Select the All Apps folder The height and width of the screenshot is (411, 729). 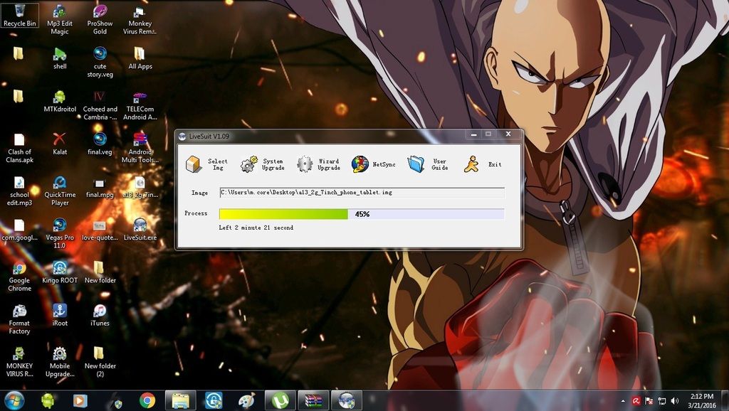point(140,58)
